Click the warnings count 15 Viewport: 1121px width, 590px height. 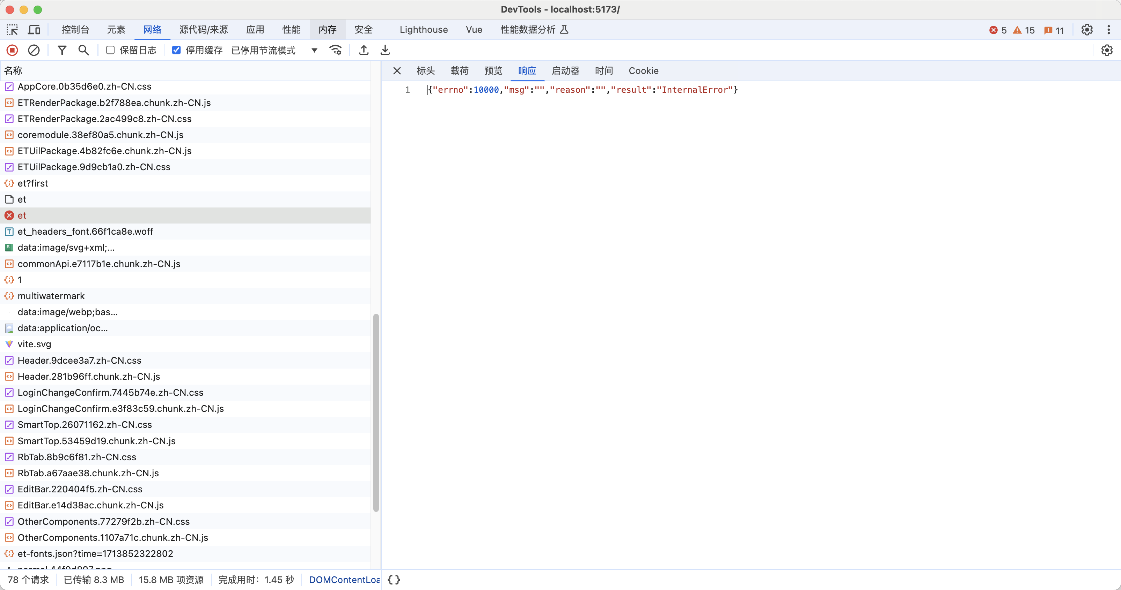click(1024, 30)
